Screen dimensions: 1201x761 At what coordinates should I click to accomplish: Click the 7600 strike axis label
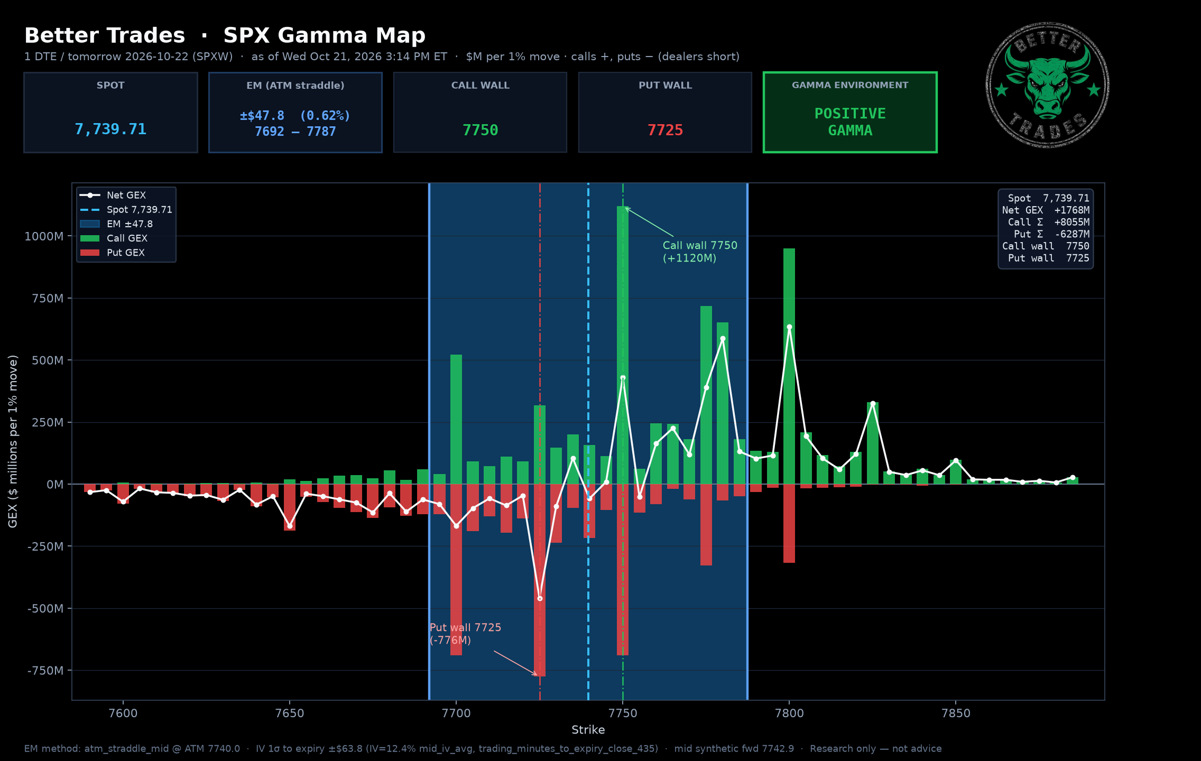tap(123, 713)
